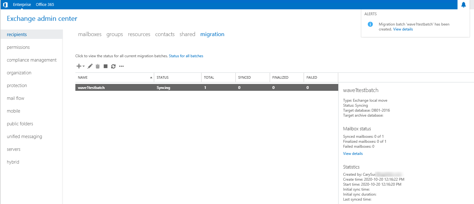474x204 pixels.
Task: Click the pencil Edit icon
Action: pos(90,66)
